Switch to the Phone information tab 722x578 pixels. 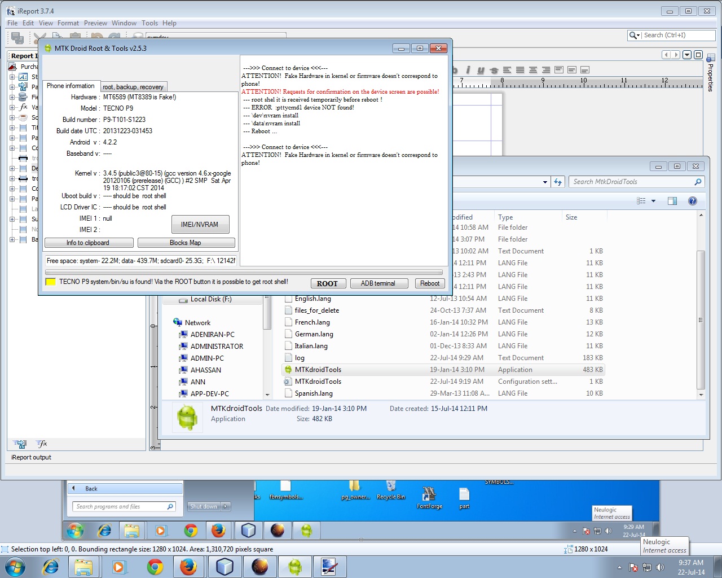[71, 86]
